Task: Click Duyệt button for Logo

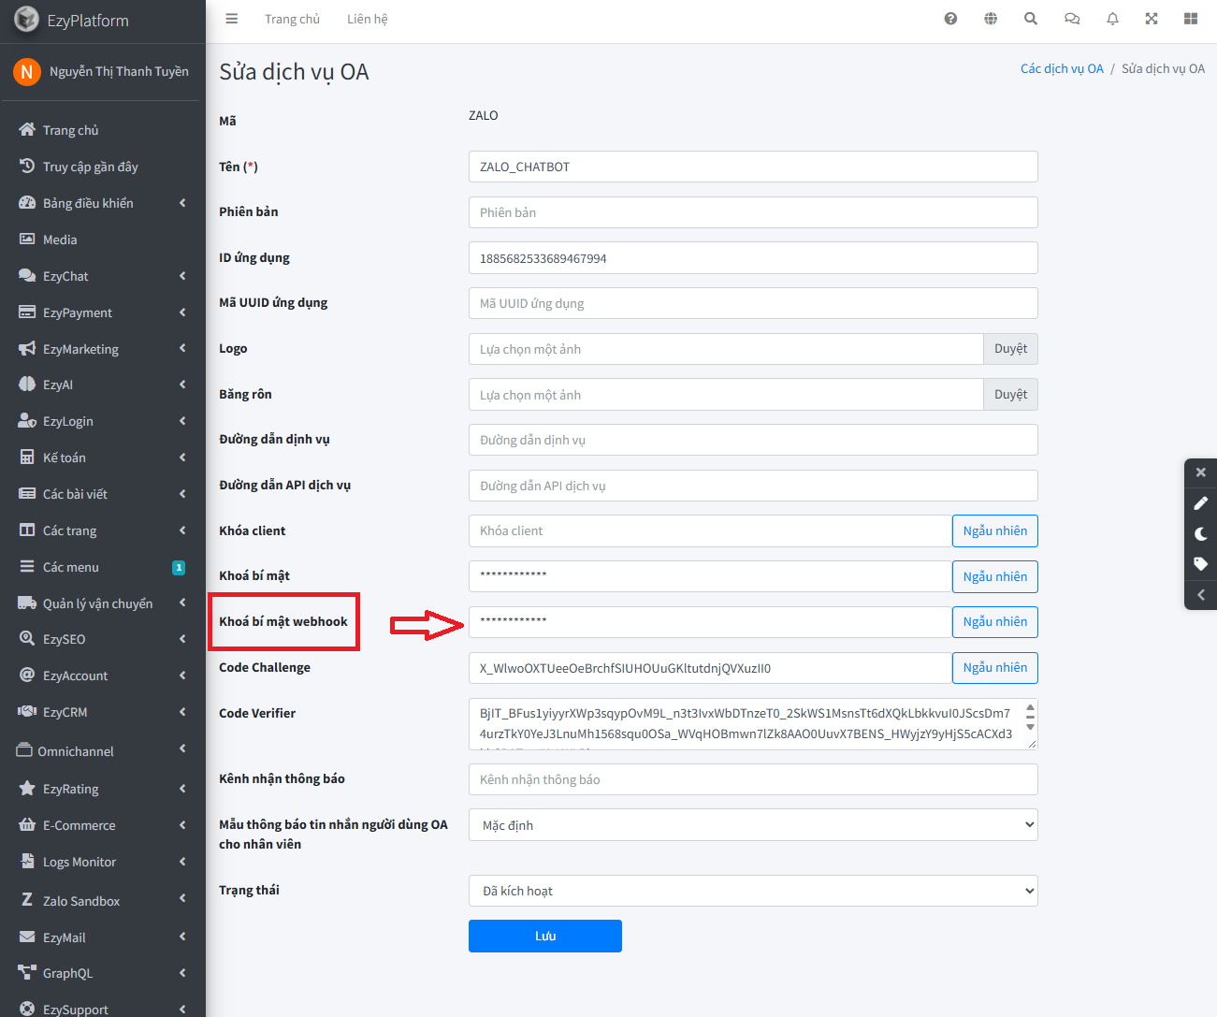Action: (1010, 349)
